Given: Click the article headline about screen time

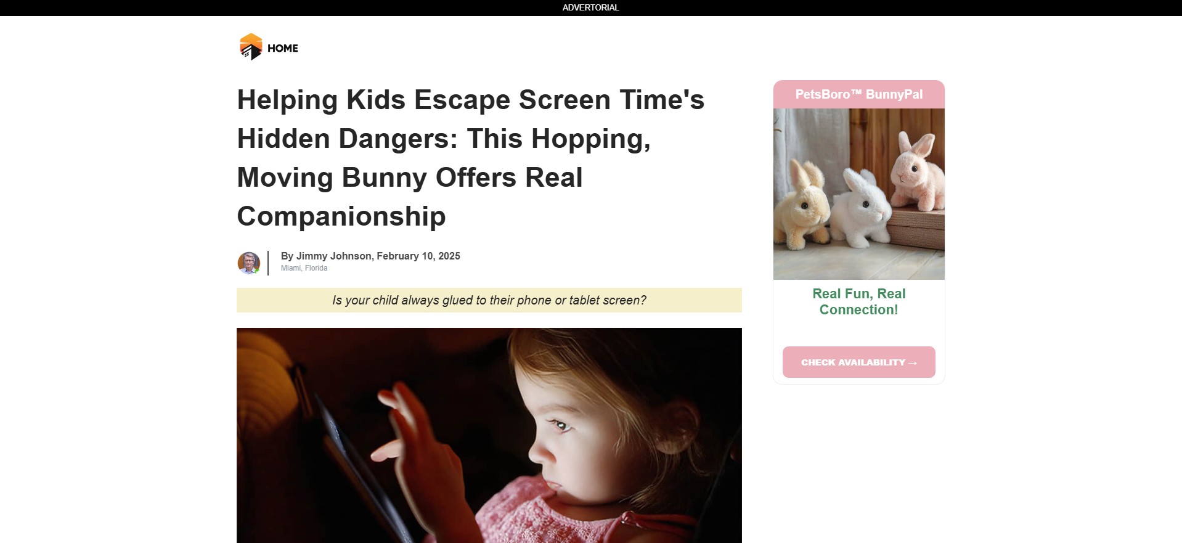Looking at the screenshot, I should (x=470, y=158).
